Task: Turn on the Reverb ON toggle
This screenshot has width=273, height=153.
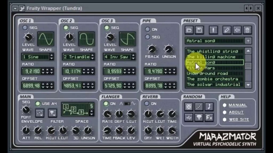Action: point(147,104)
